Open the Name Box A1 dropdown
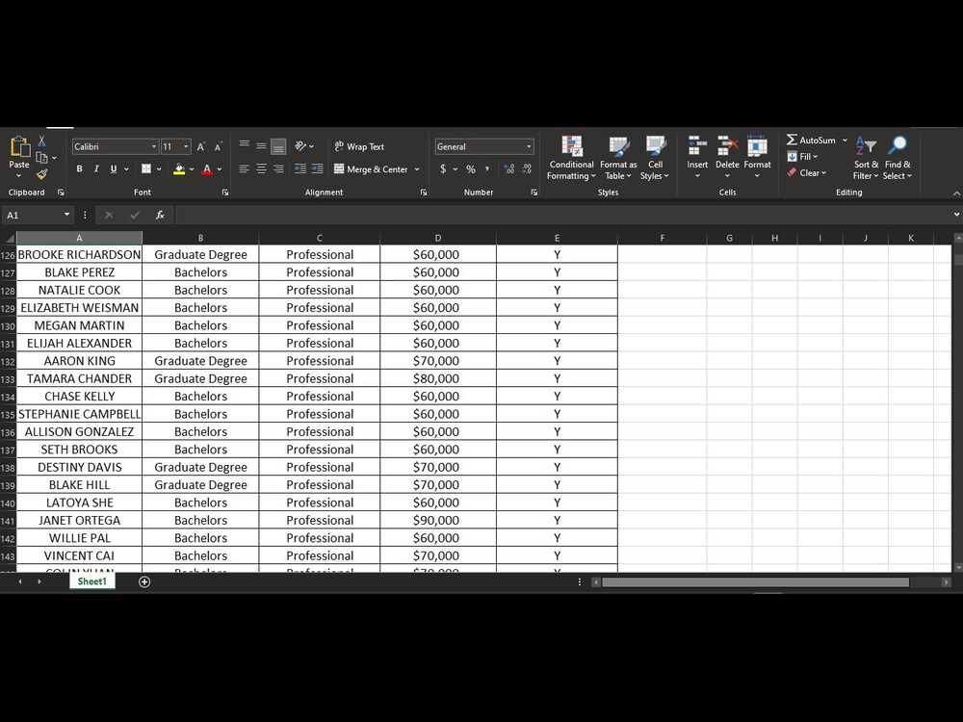This screenshot has height=722, width=963. click(66, 215)
